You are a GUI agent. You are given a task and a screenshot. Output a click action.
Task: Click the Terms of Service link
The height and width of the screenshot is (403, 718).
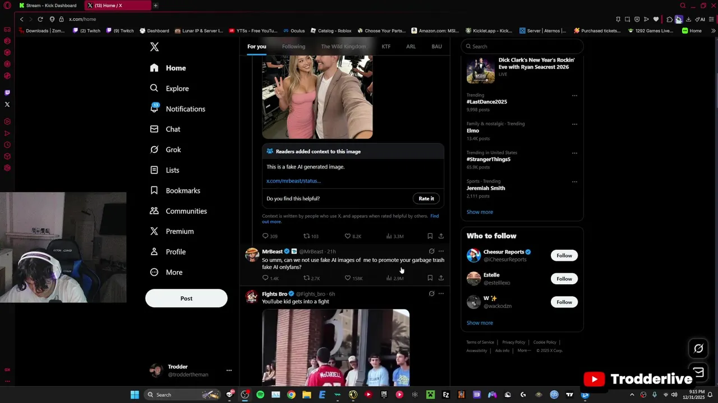(x=480, y=343)
